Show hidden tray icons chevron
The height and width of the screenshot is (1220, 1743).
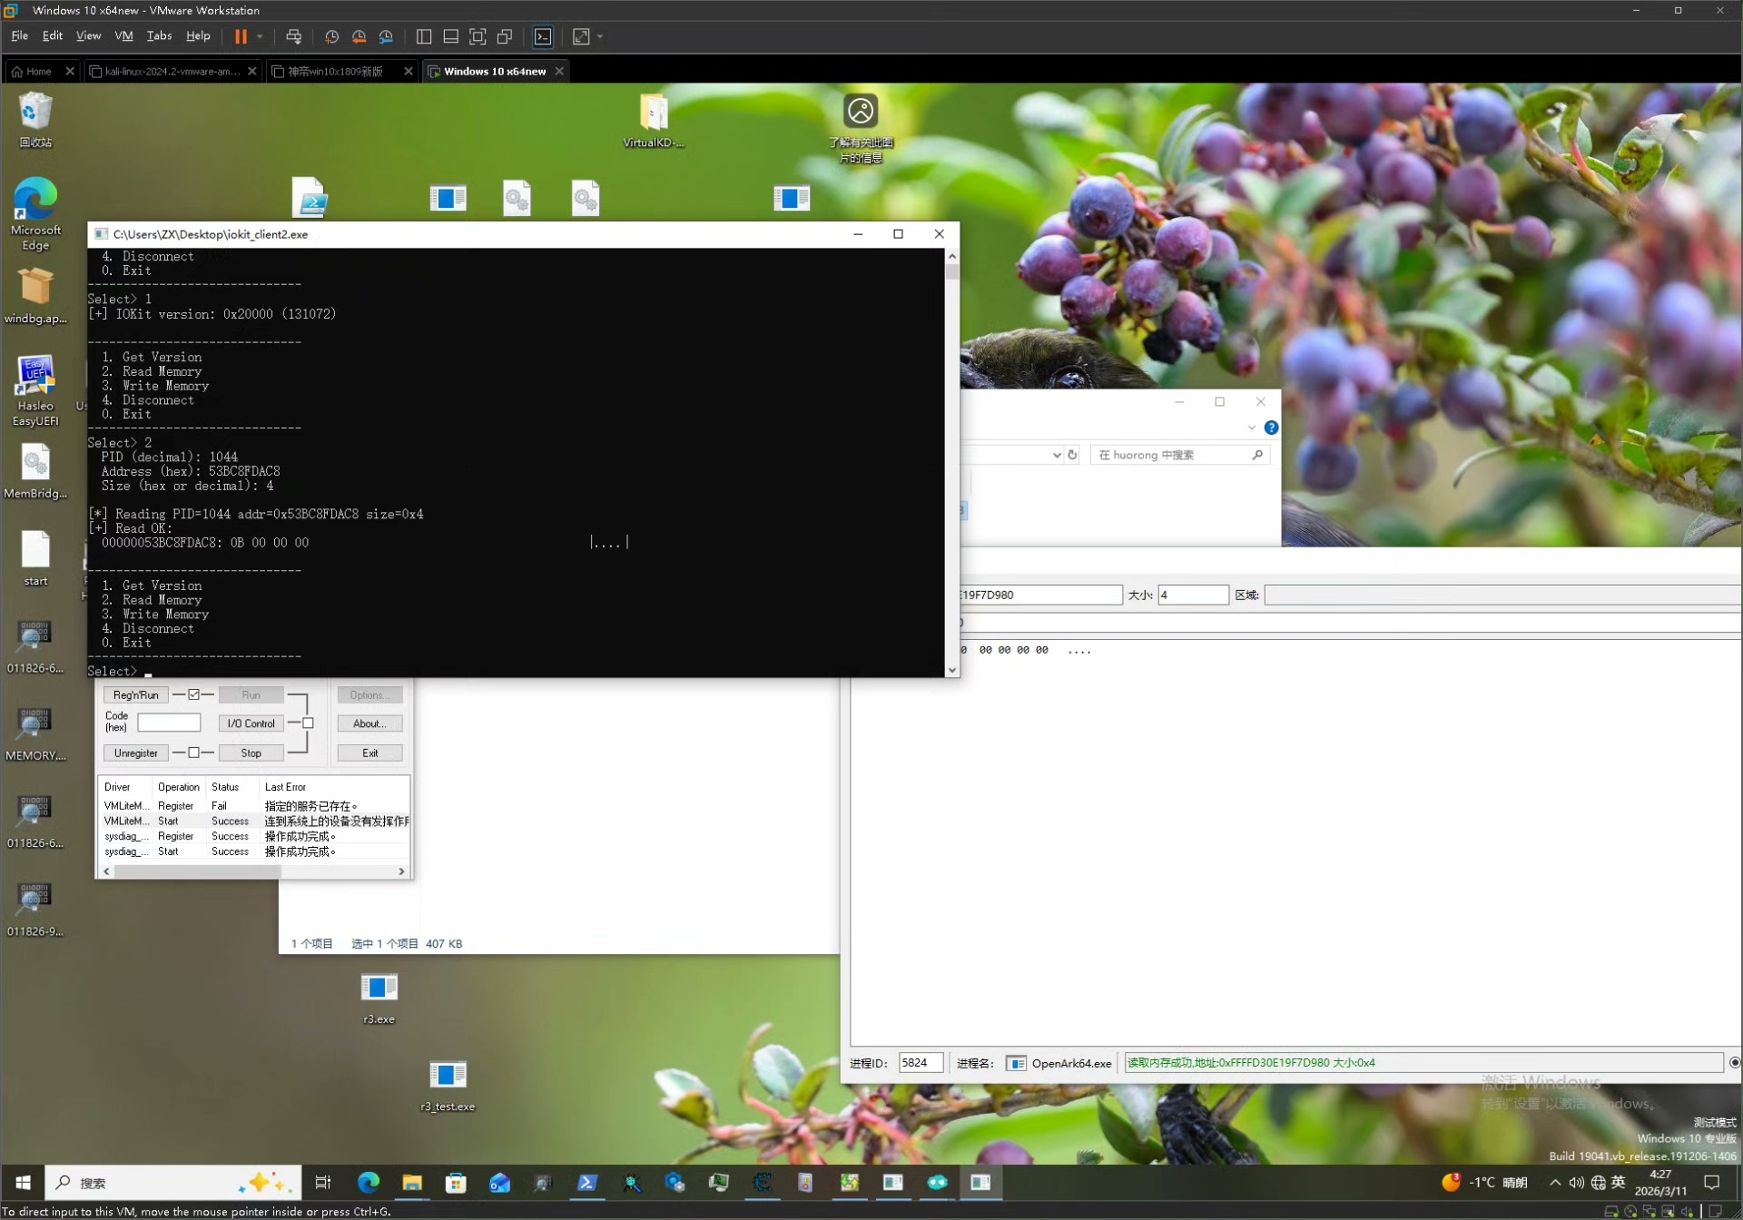[1555, 1182]
